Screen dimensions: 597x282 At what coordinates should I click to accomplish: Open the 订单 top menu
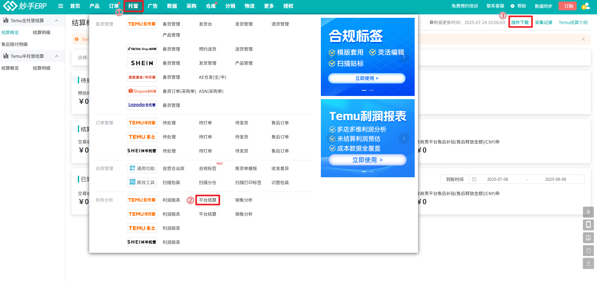click(x=114, y=6)
